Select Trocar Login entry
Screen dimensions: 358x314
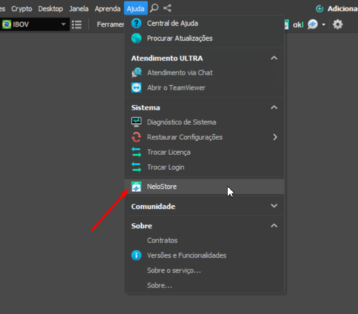tap(205, 167)
